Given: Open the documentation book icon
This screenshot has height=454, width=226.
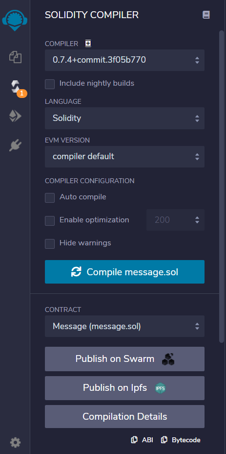Looking at the screenshot, I should coord(206,15).
